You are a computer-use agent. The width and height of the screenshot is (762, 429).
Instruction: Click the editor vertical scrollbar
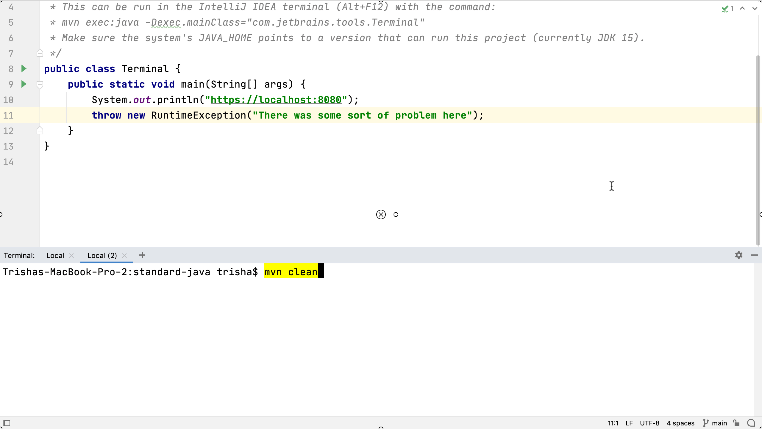pyautogui.click(x=758, y=149)
